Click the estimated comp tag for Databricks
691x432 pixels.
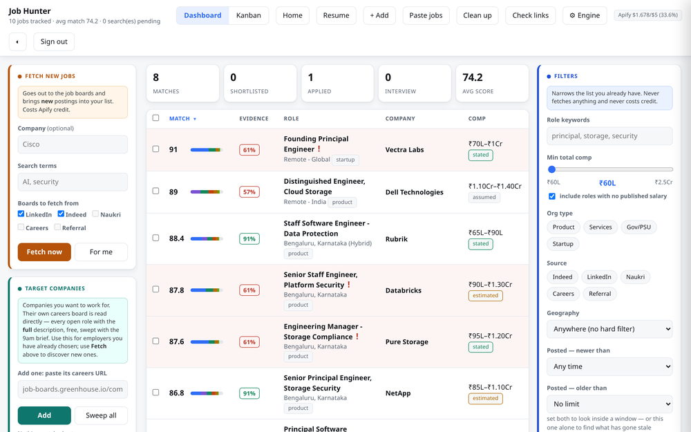click(485, 295)
